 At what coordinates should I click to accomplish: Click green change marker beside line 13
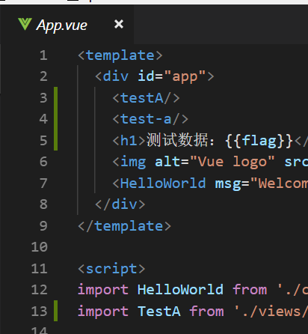tap(55, 311)
